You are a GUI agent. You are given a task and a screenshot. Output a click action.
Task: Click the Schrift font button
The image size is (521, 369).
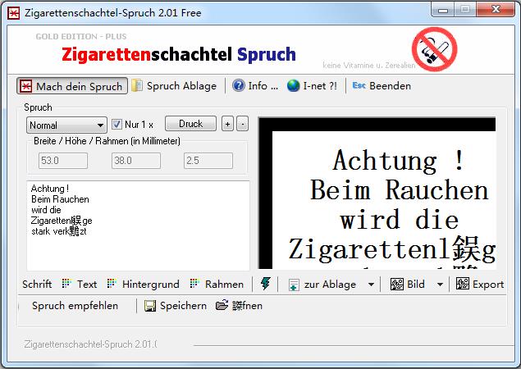[x=37, y=285]
